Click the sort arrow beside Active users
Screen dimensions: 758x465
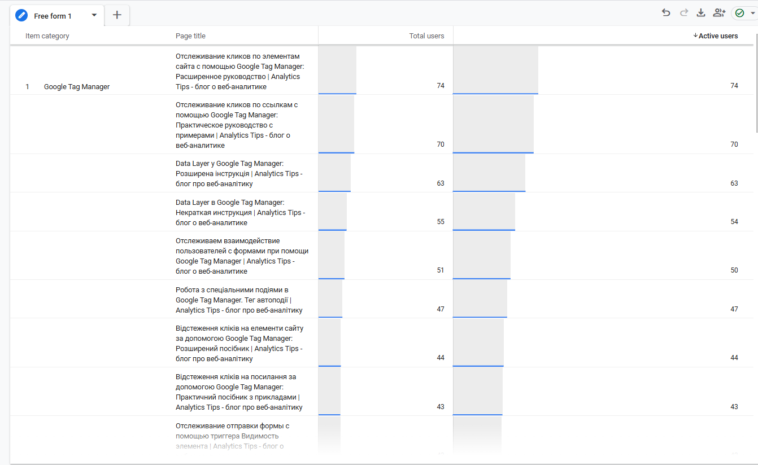(695, 36)
